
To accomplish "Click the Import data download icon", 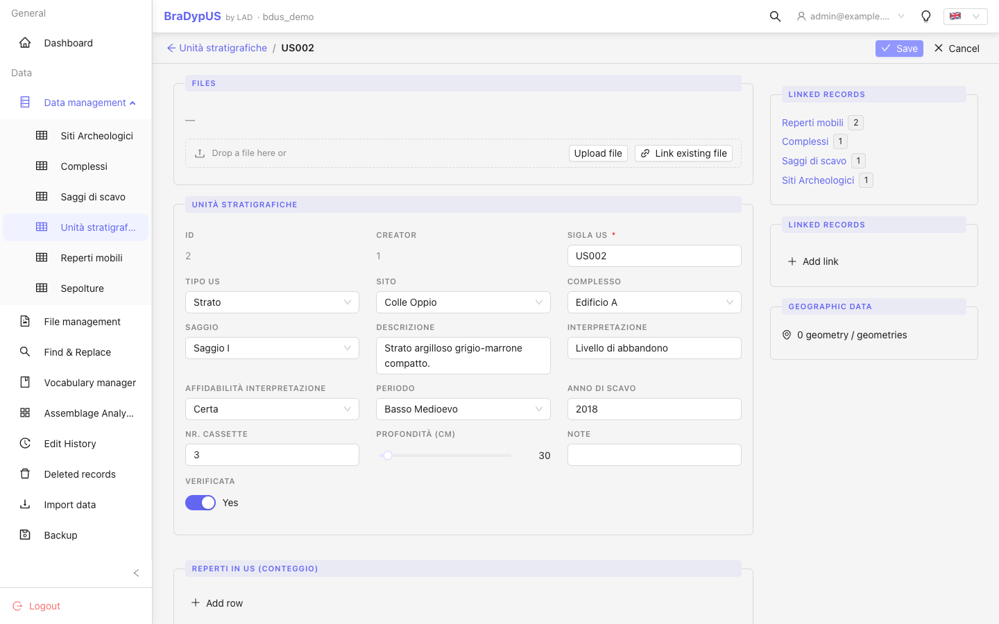I will (x=25, y=504).
